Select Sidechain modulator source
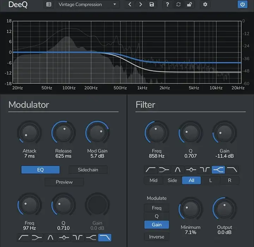Screen dimensions: 254x247 [x=88, y=170]
